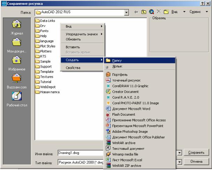The image size is (212, 170).
Task: Create a Winamp media file
Action: point(140,154)
